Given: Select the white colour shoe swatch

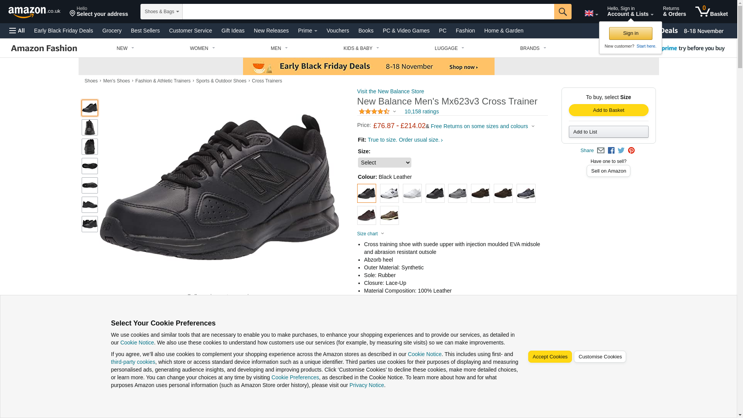Looking at the screenshot, I should pyautogui.click(x=412, y=193).
